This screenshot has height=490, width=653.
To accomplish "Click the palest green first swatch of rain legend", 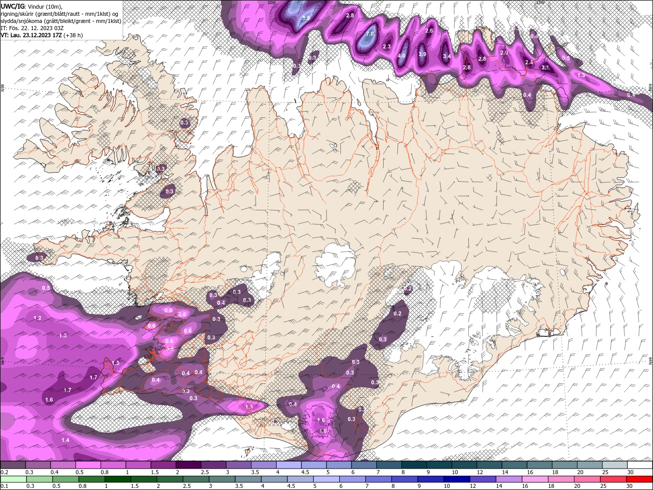I will pos(13,479).
